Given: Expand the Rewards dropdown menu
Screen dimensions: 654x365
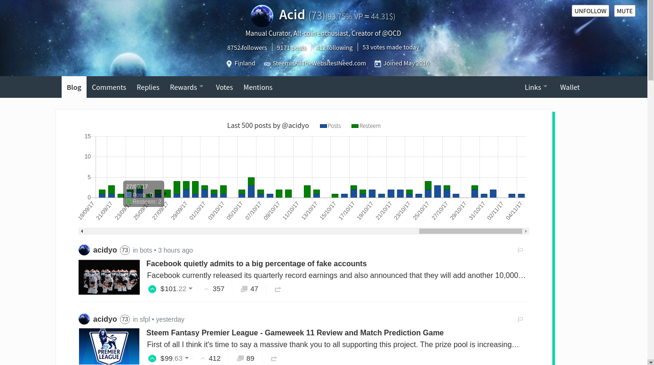Looking at the screenshot, I should (x=187, y=87).
